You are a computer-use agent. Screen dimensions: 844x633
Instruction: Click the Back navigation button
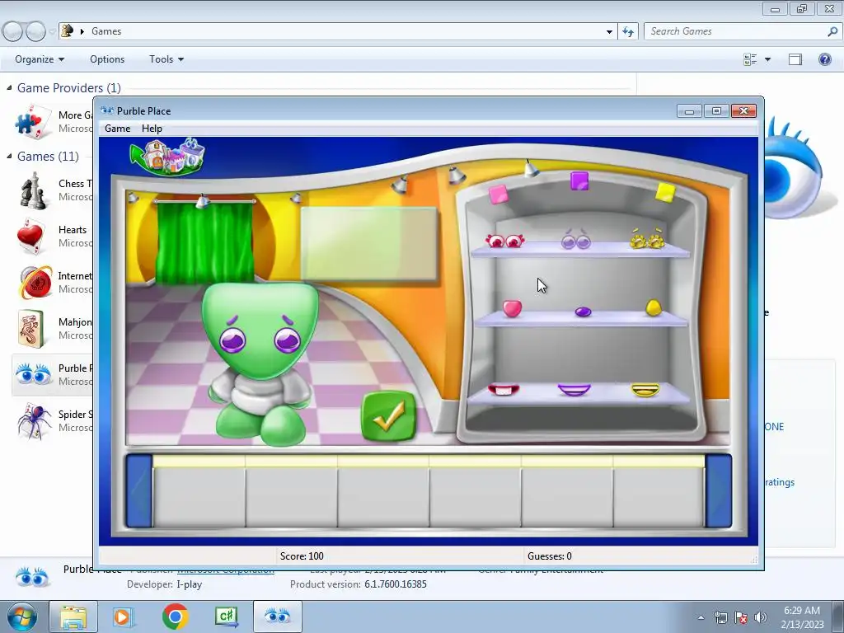(13, 32)
